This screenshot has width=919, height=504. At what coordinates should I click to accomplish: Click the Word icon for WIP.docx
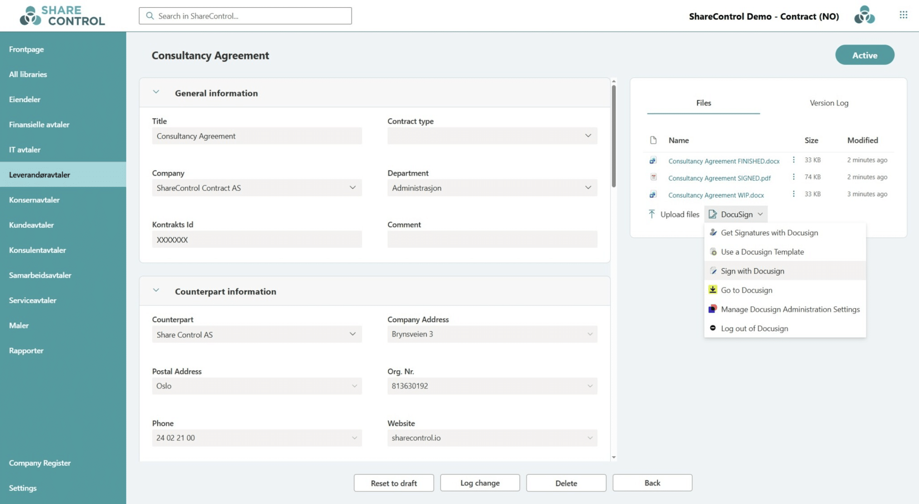click(x=653, y=194)
